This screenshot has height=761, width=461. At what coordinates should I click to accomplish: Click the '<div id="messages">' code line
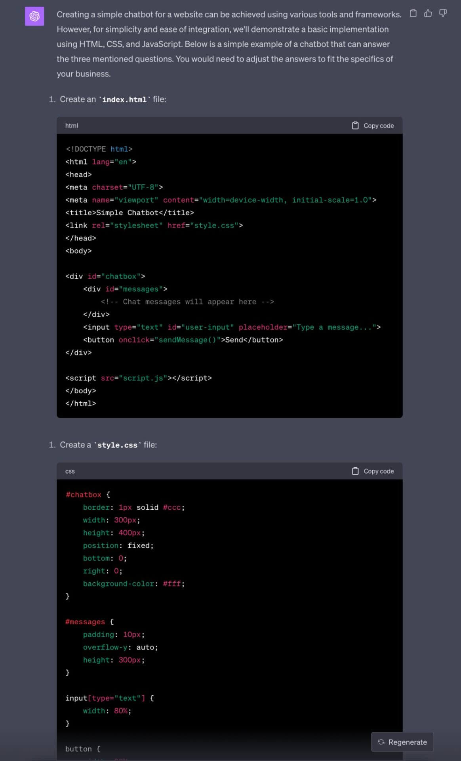[125, 289]
